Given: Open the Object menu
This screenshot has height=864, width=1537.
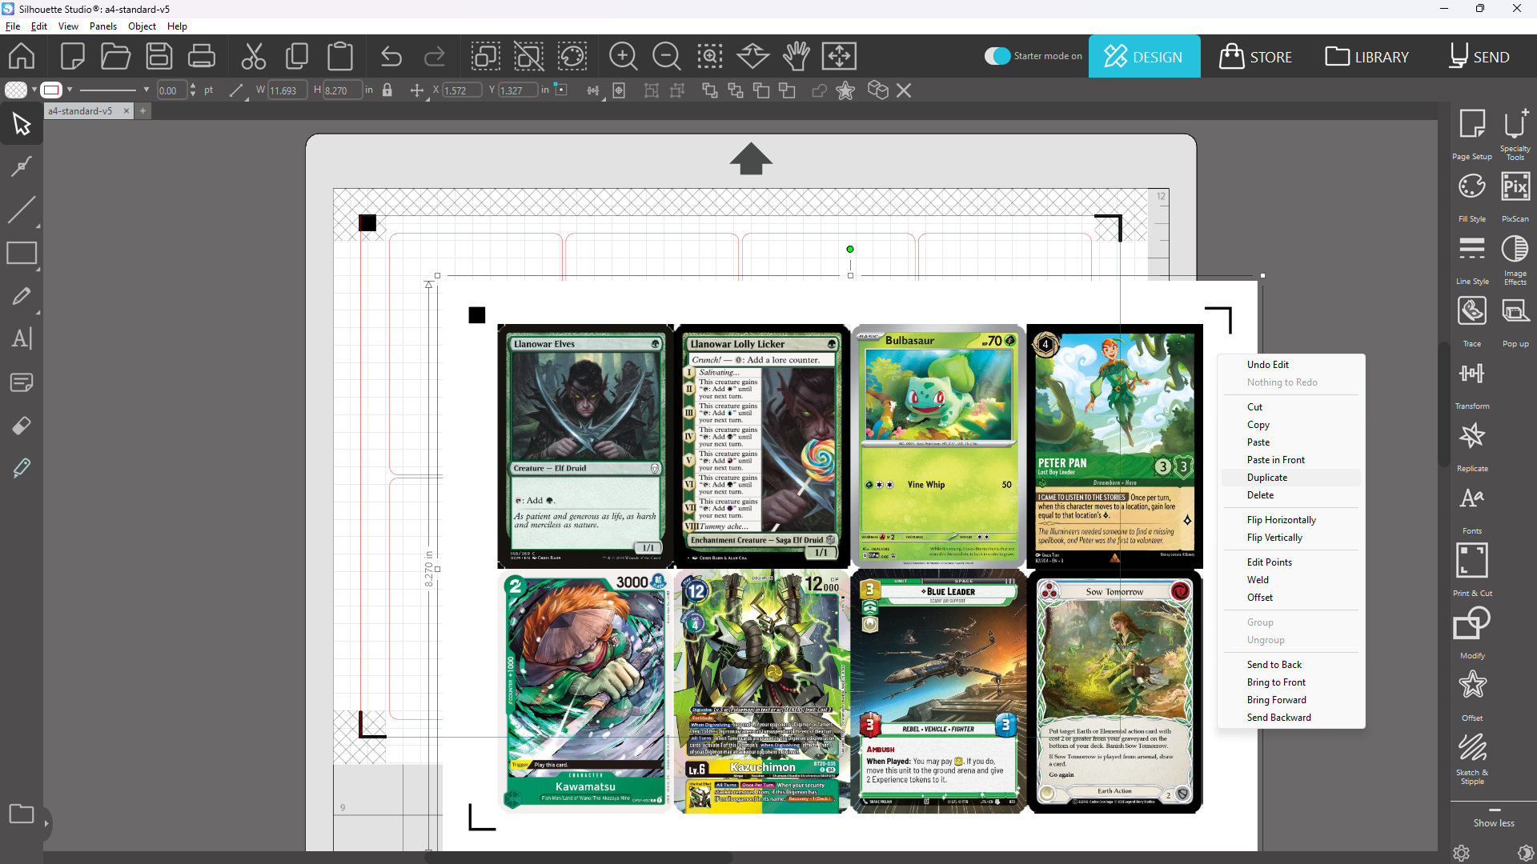Looking at the screenshot, I should (x=142, y=26).
